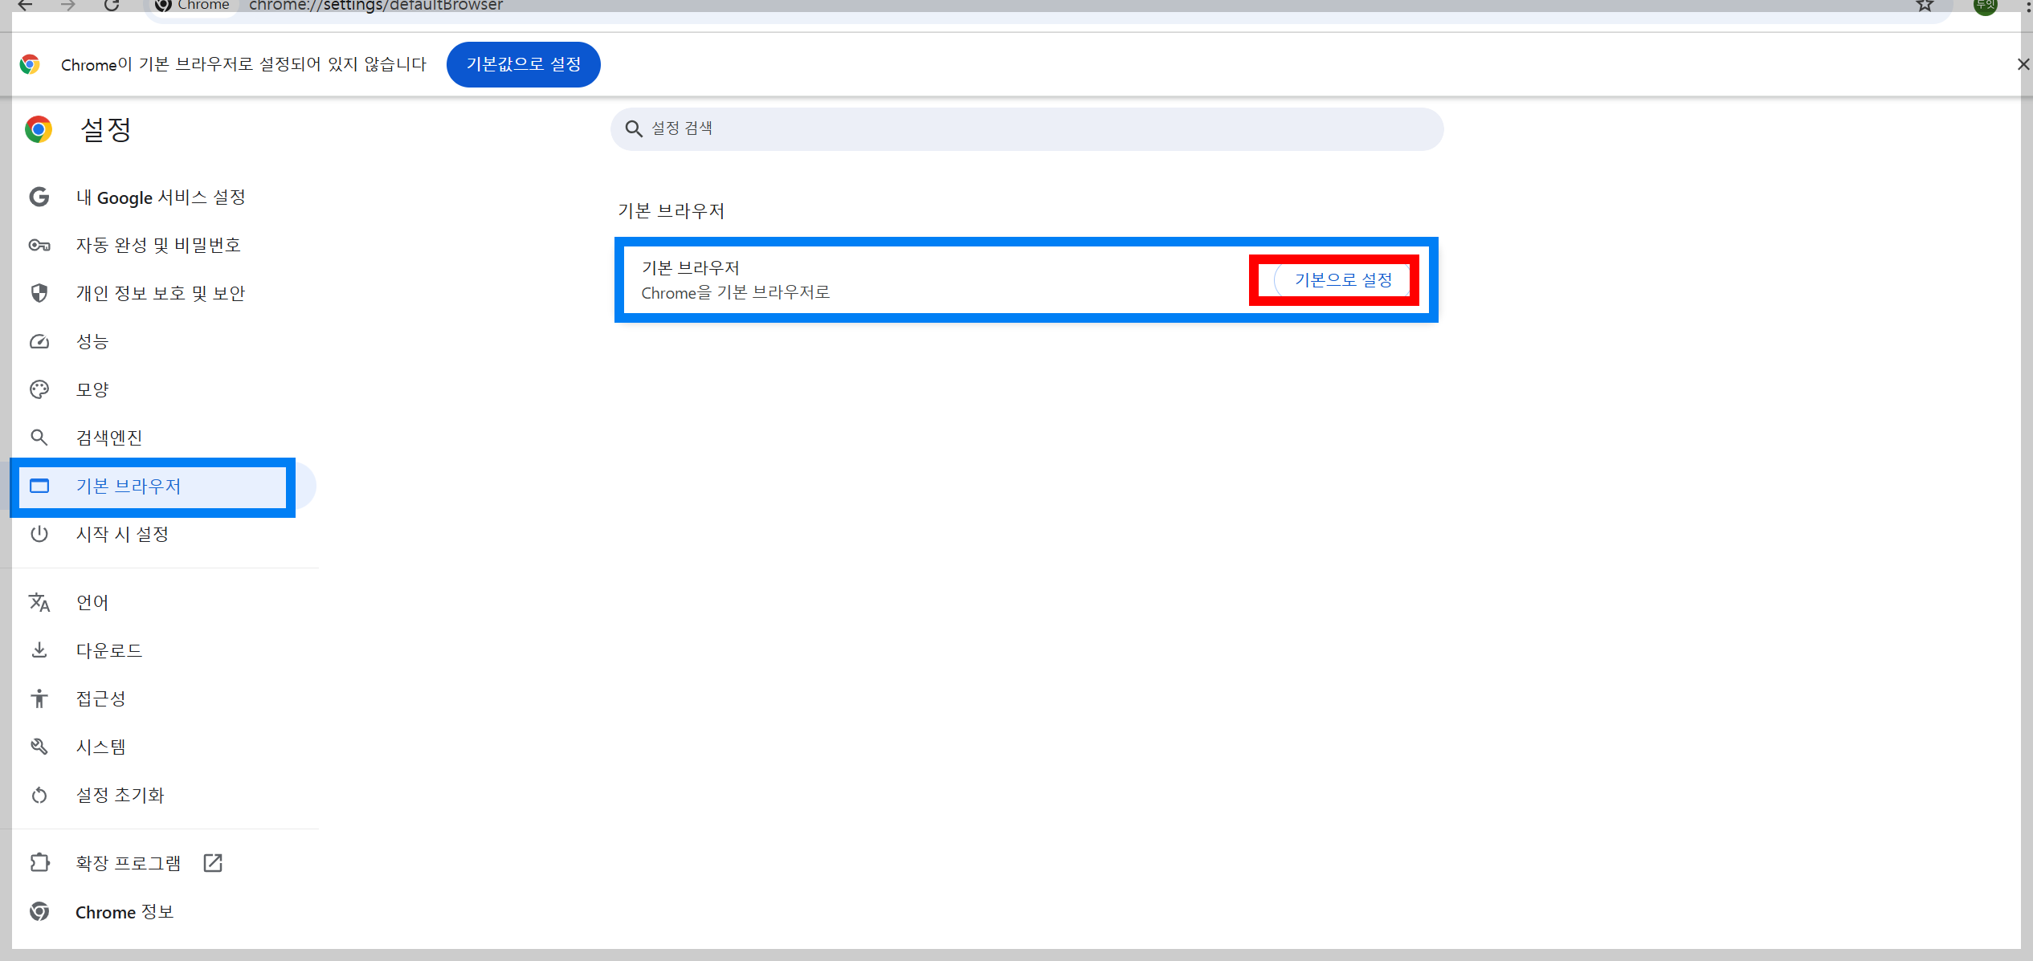
Task: Bookmark this page with the star
Action: (x=1923, y=6)
